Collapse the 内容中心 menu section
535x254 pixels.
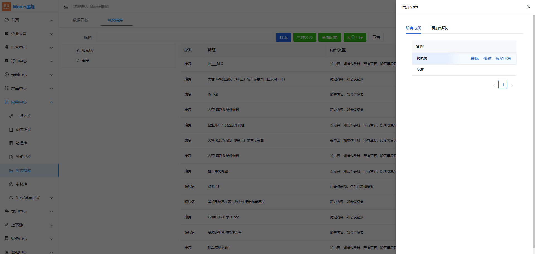pos(52,102)
